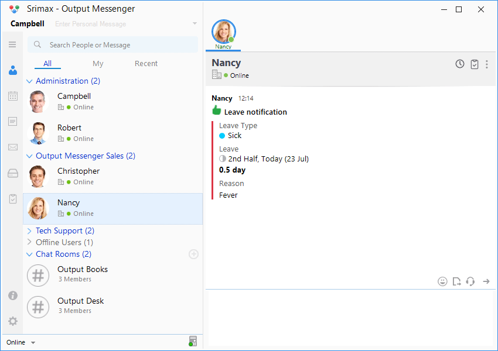Click the 2nd Half, Today (23 Jul) text
The width and height of the screenshot is (498, 351).
pyautogui.click(x=268, y=159)
